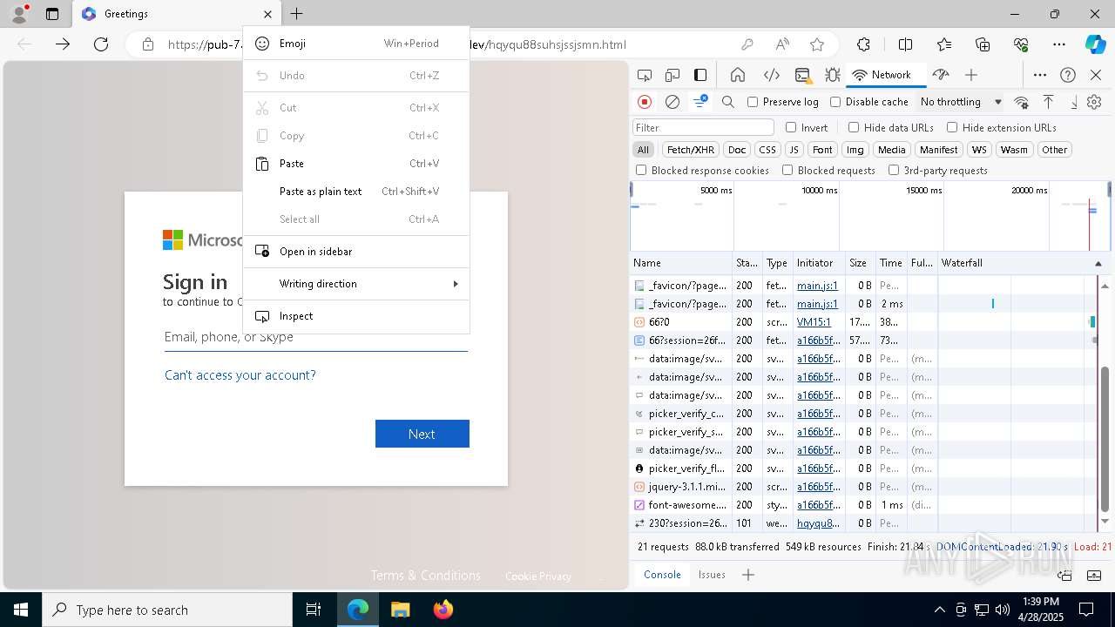Choose Open in sidebar
Image resolution: width=1115 pixels, height=627 pixels.
click(355, 252)
